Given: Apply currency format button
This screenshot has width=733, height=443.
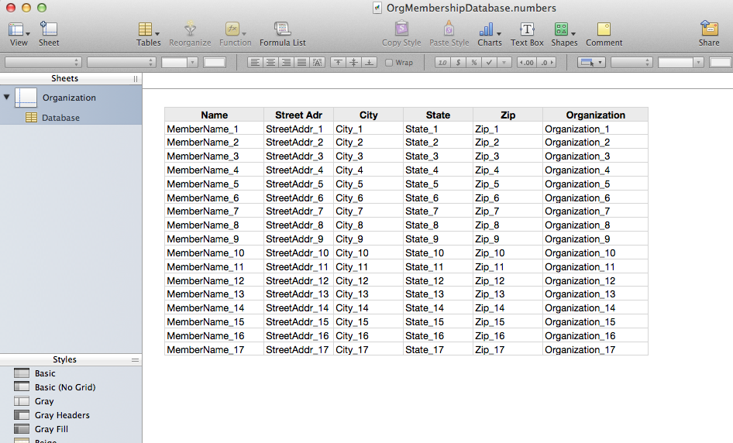Looking at the screenshot, I should tap(458, 62).
